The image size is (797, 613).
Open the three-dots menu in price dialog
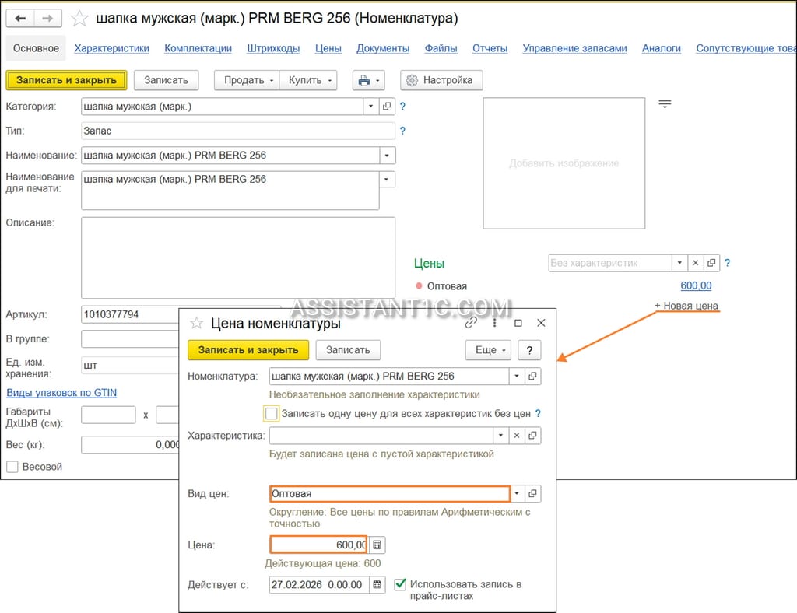pyautogui.click(x=494, y=323)
